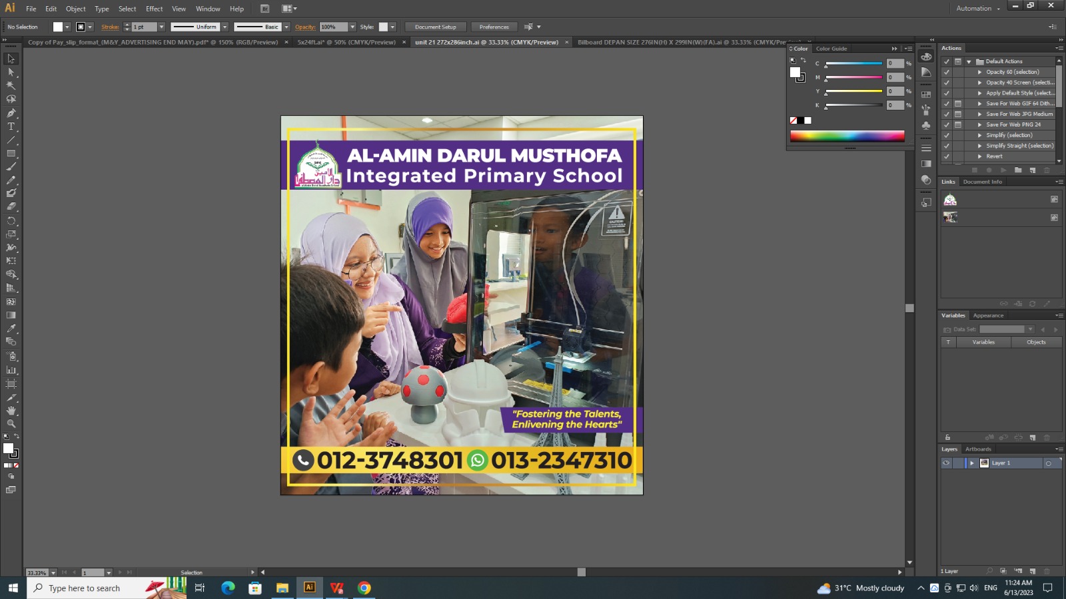Image resolution: width=1066 pixels, height=599 pixels.
Task: Open the Uniform width profile dropdown
Action: (225, 27)
